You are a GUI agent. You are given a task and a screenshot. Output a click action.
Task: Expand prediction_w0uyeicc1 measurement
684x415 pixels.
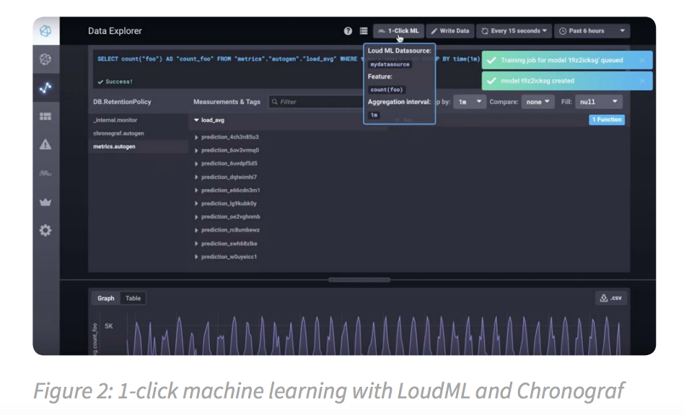click(226, 257)
